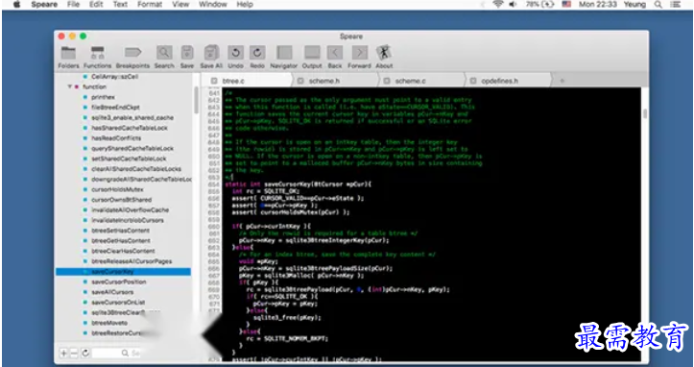Image resolution: width=694 pixels, height=367 pixels.
Task: Switch to the scheme.h tab
Action: [336, 81]
